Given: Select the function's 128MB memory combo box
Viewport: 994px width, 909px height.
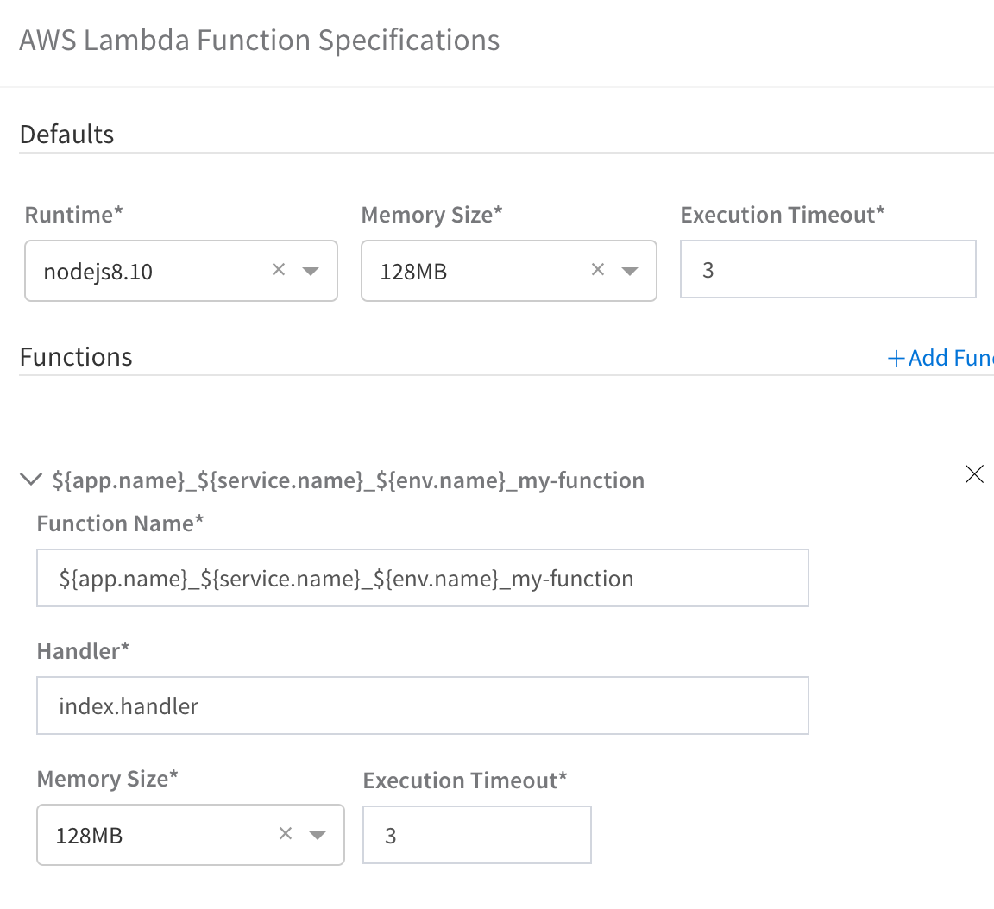Looking at the screenshot, I should pyautogui.click(x=191, y=835).
